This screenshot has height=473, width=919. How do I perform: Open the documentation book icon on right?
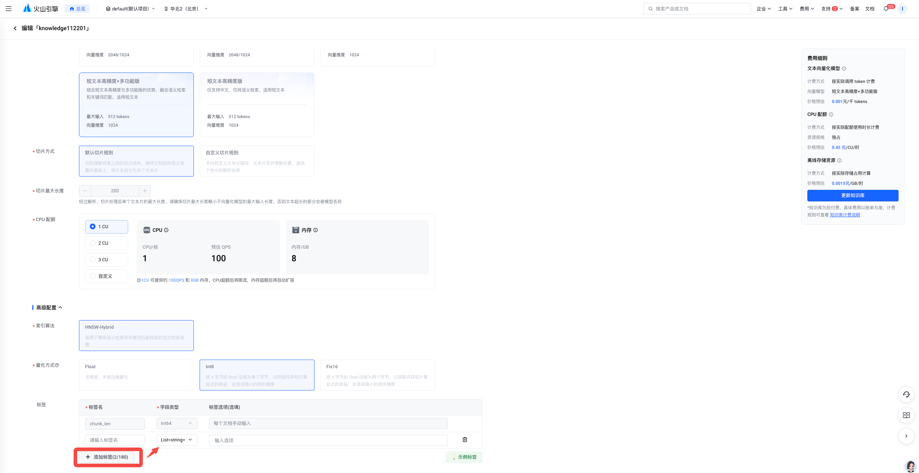point(906,415)
